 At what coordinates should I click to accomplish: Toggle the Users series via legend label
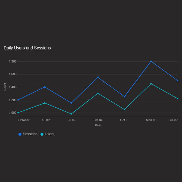point(49,134)
